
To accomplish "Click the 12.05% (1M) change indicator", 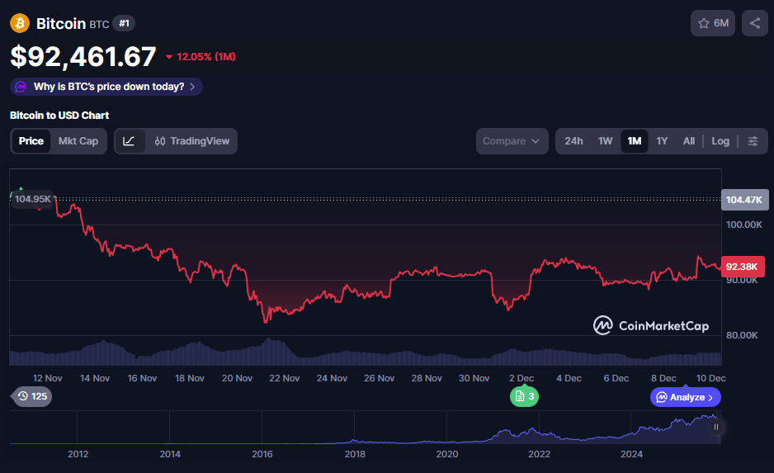I will pyautogui.click(x=201, y=57).
